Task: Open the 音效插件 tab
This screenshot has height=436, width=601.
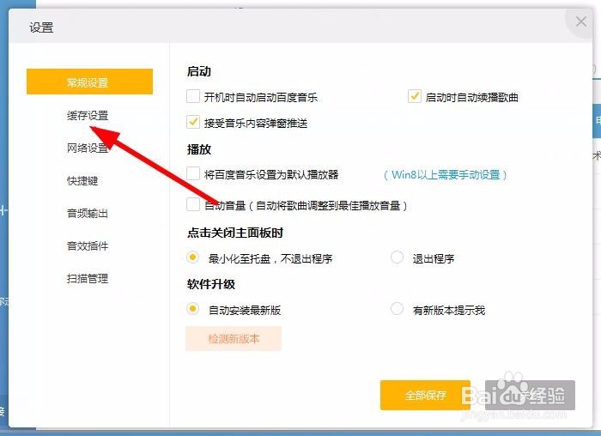Action: [88, 245]
